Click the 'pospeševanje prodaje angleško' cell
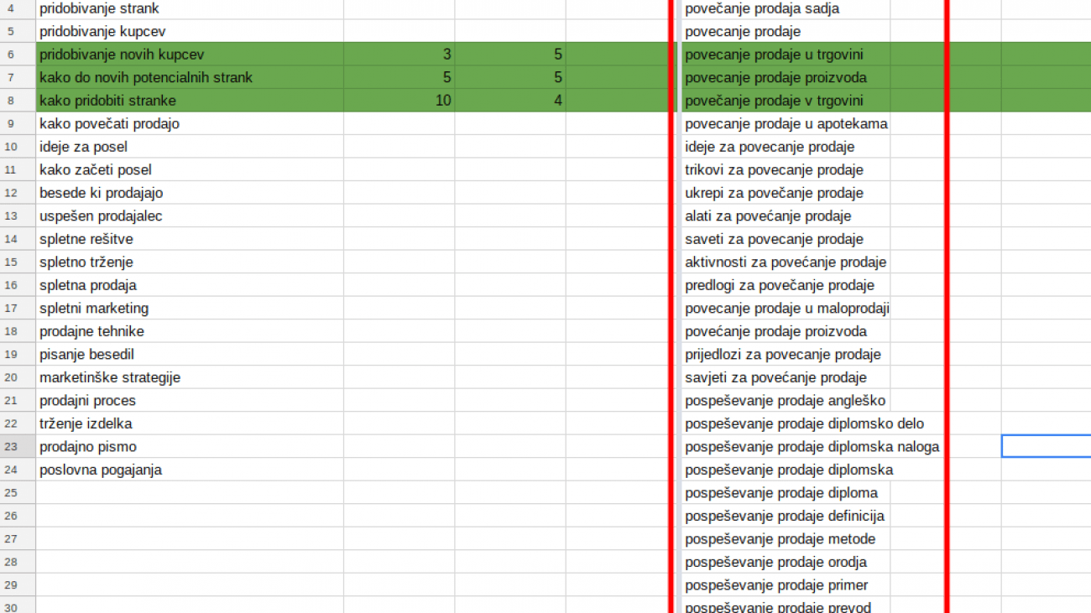The image size is (1091, 613). pos(786,401)
